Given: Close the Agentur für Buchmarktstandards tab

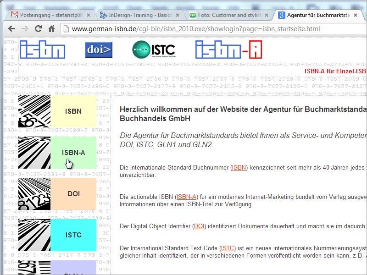Looking at the screenshot, I should pyautogui.click(x=355, y=15).
